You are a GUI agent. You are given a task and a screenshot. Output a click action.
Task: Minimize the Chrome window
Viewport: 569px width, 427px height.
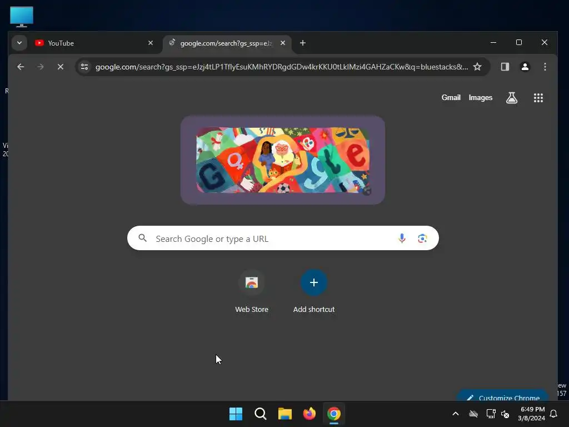(x=493, y=42)
